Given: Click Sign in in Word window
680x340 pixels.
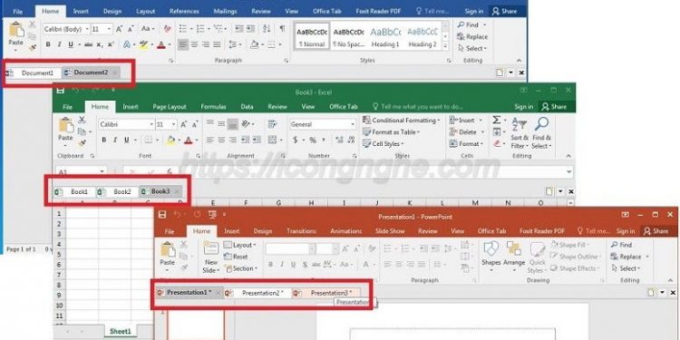Looking at the screenshot, I should click(x=473, y=12).
